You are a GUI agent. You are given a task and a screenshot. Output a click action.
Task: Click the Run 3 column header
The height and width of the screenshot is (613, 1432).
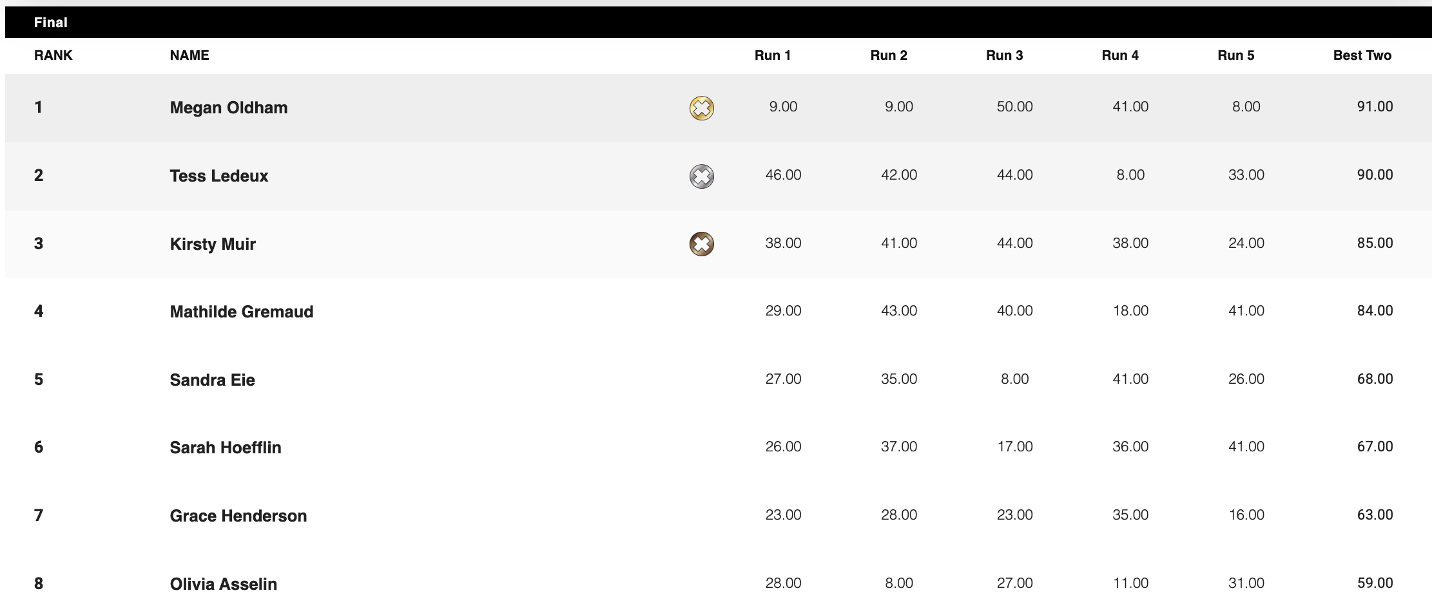point(1004,55)
